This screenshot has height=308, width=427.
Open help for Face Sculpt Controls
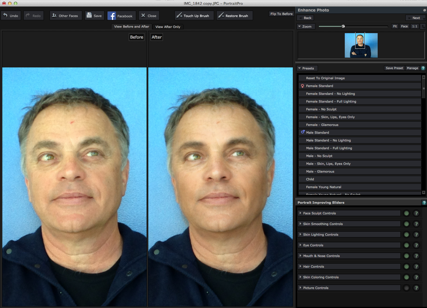tap(416, 213)
